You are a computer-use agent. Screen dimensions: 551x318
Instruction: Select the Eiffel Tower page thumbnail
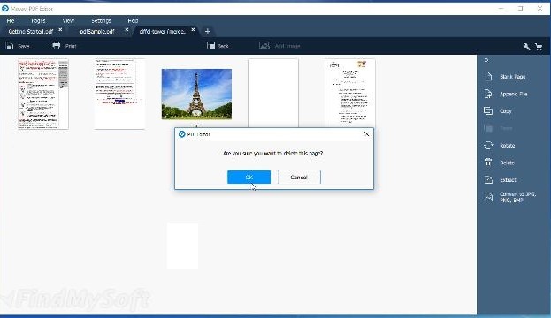point(196,94)
